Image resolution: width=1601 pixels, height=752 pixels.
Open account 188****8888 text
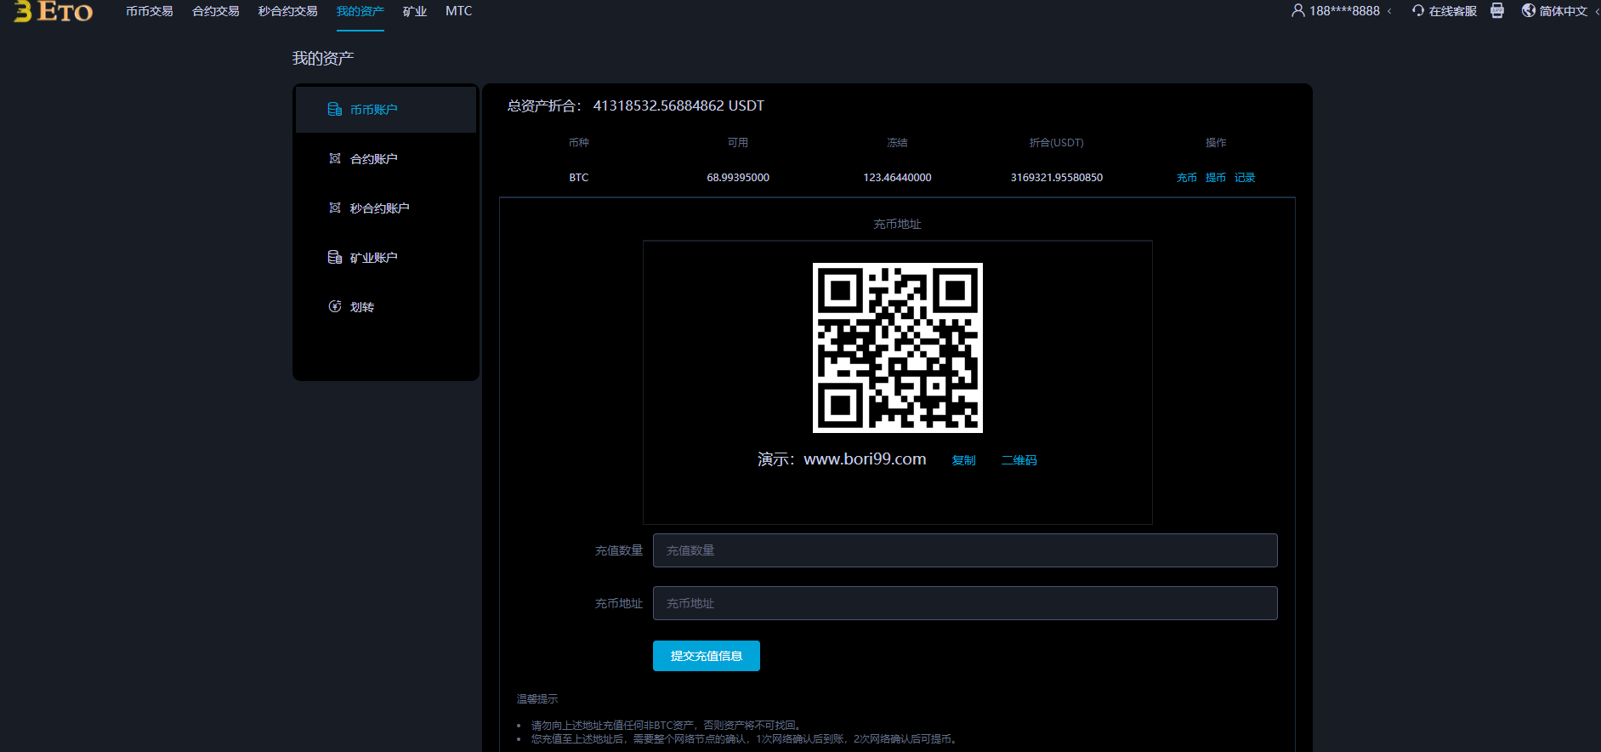click(1345, 11)
